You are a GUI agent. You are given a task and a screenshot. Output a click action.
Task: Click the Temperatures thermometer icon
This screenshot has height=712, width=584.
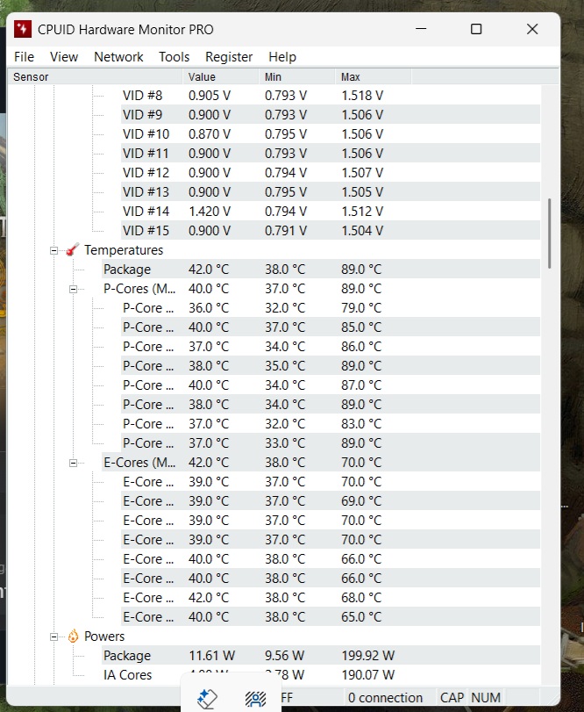(72, 250)
